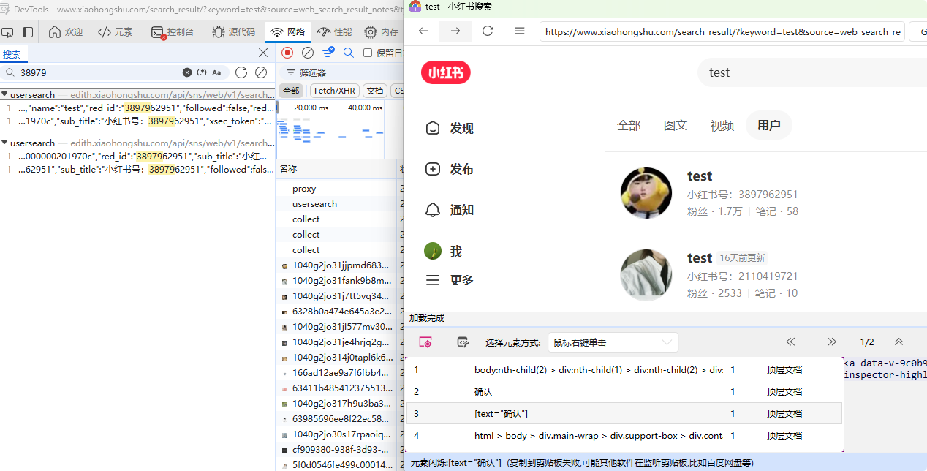Click the record network log button
The height and width of the screenshot is (471, 927).
pos(287,53)
